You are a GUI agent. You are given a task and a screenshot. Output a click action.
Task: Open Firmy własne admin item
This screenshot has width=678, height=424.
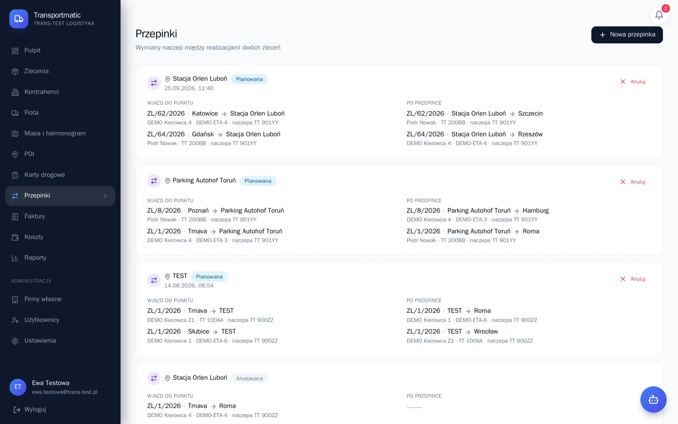[x=60, y=299]
